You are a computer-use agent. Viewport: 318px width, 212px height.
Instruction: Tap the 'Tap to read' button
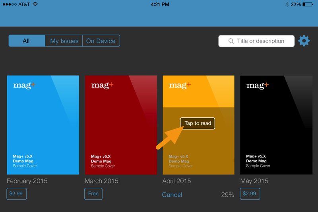pos(198,123)
